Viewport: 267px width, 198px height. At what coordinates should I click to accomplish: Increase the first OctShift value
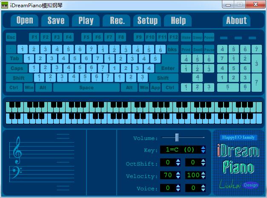coord(178,160)
